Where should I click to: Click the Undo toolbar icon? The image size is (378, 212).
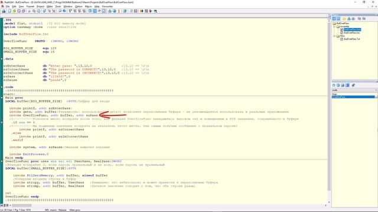click(x=44, y=11)
